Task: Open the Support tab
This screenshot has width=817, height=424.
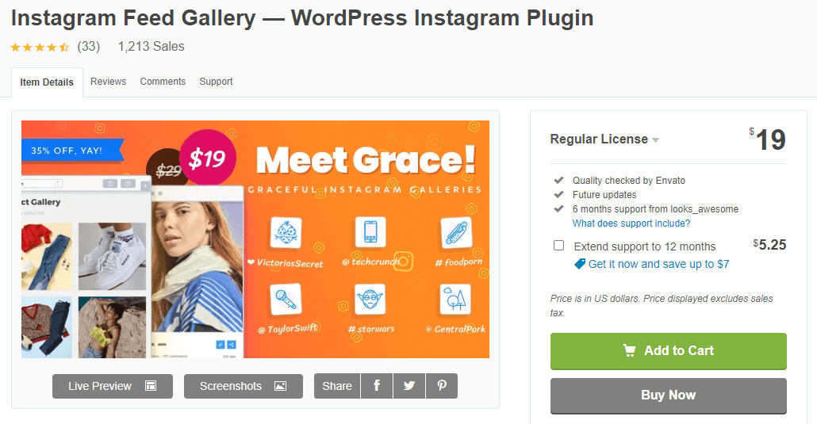Action: coord(216,82)
